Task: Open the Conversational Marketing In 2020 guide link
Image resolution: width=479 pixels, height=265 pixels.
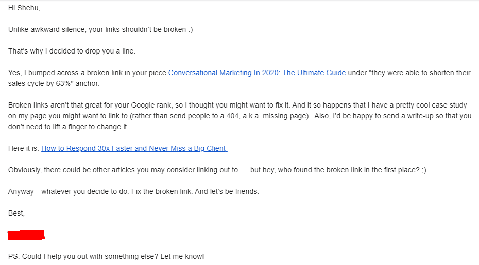Action: (x=256, y=73)
